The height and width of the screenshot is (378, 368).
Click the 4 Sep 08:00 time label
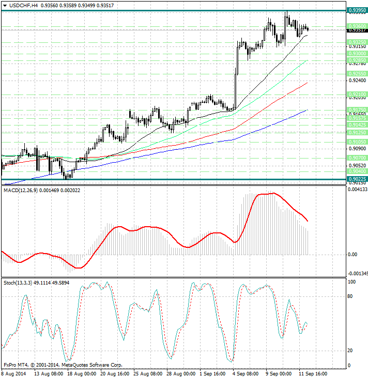246,374
